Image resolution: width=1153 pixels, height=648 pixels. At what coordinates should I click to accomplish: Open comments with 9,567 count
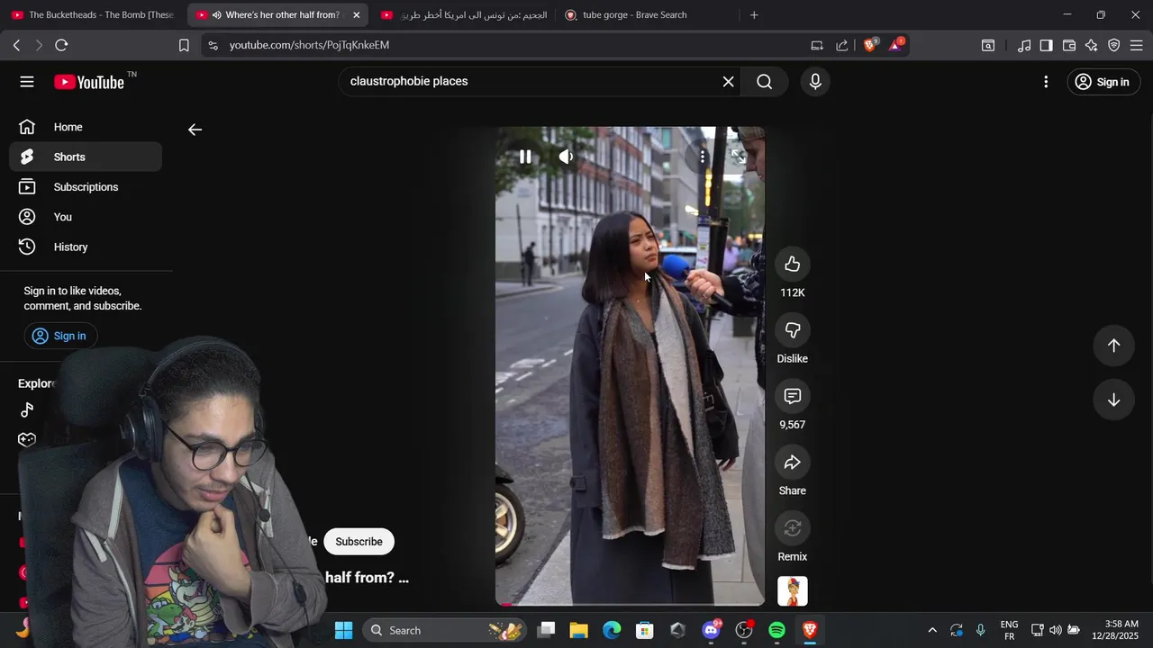pos(793,396)
